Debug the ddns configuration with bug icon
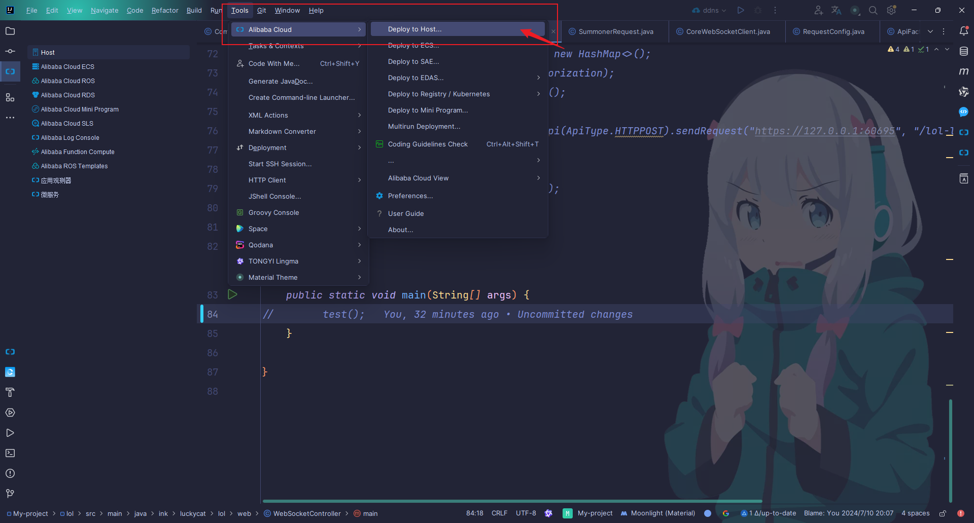974x523 pixels. click(758, 10)
